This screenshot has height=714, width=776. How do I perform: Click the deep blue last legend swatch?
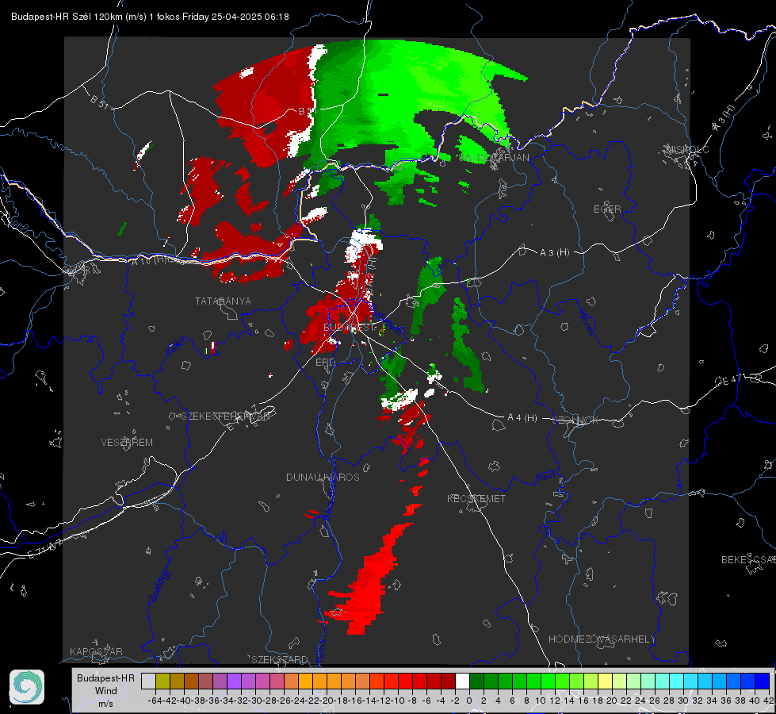point(763,681)
